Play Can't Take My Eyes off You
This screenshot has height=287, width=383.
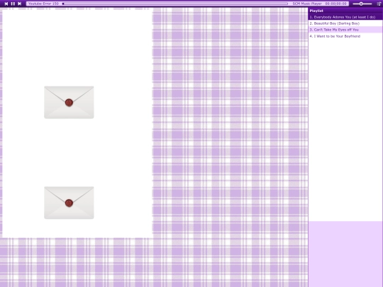click(x=345, y=30)
